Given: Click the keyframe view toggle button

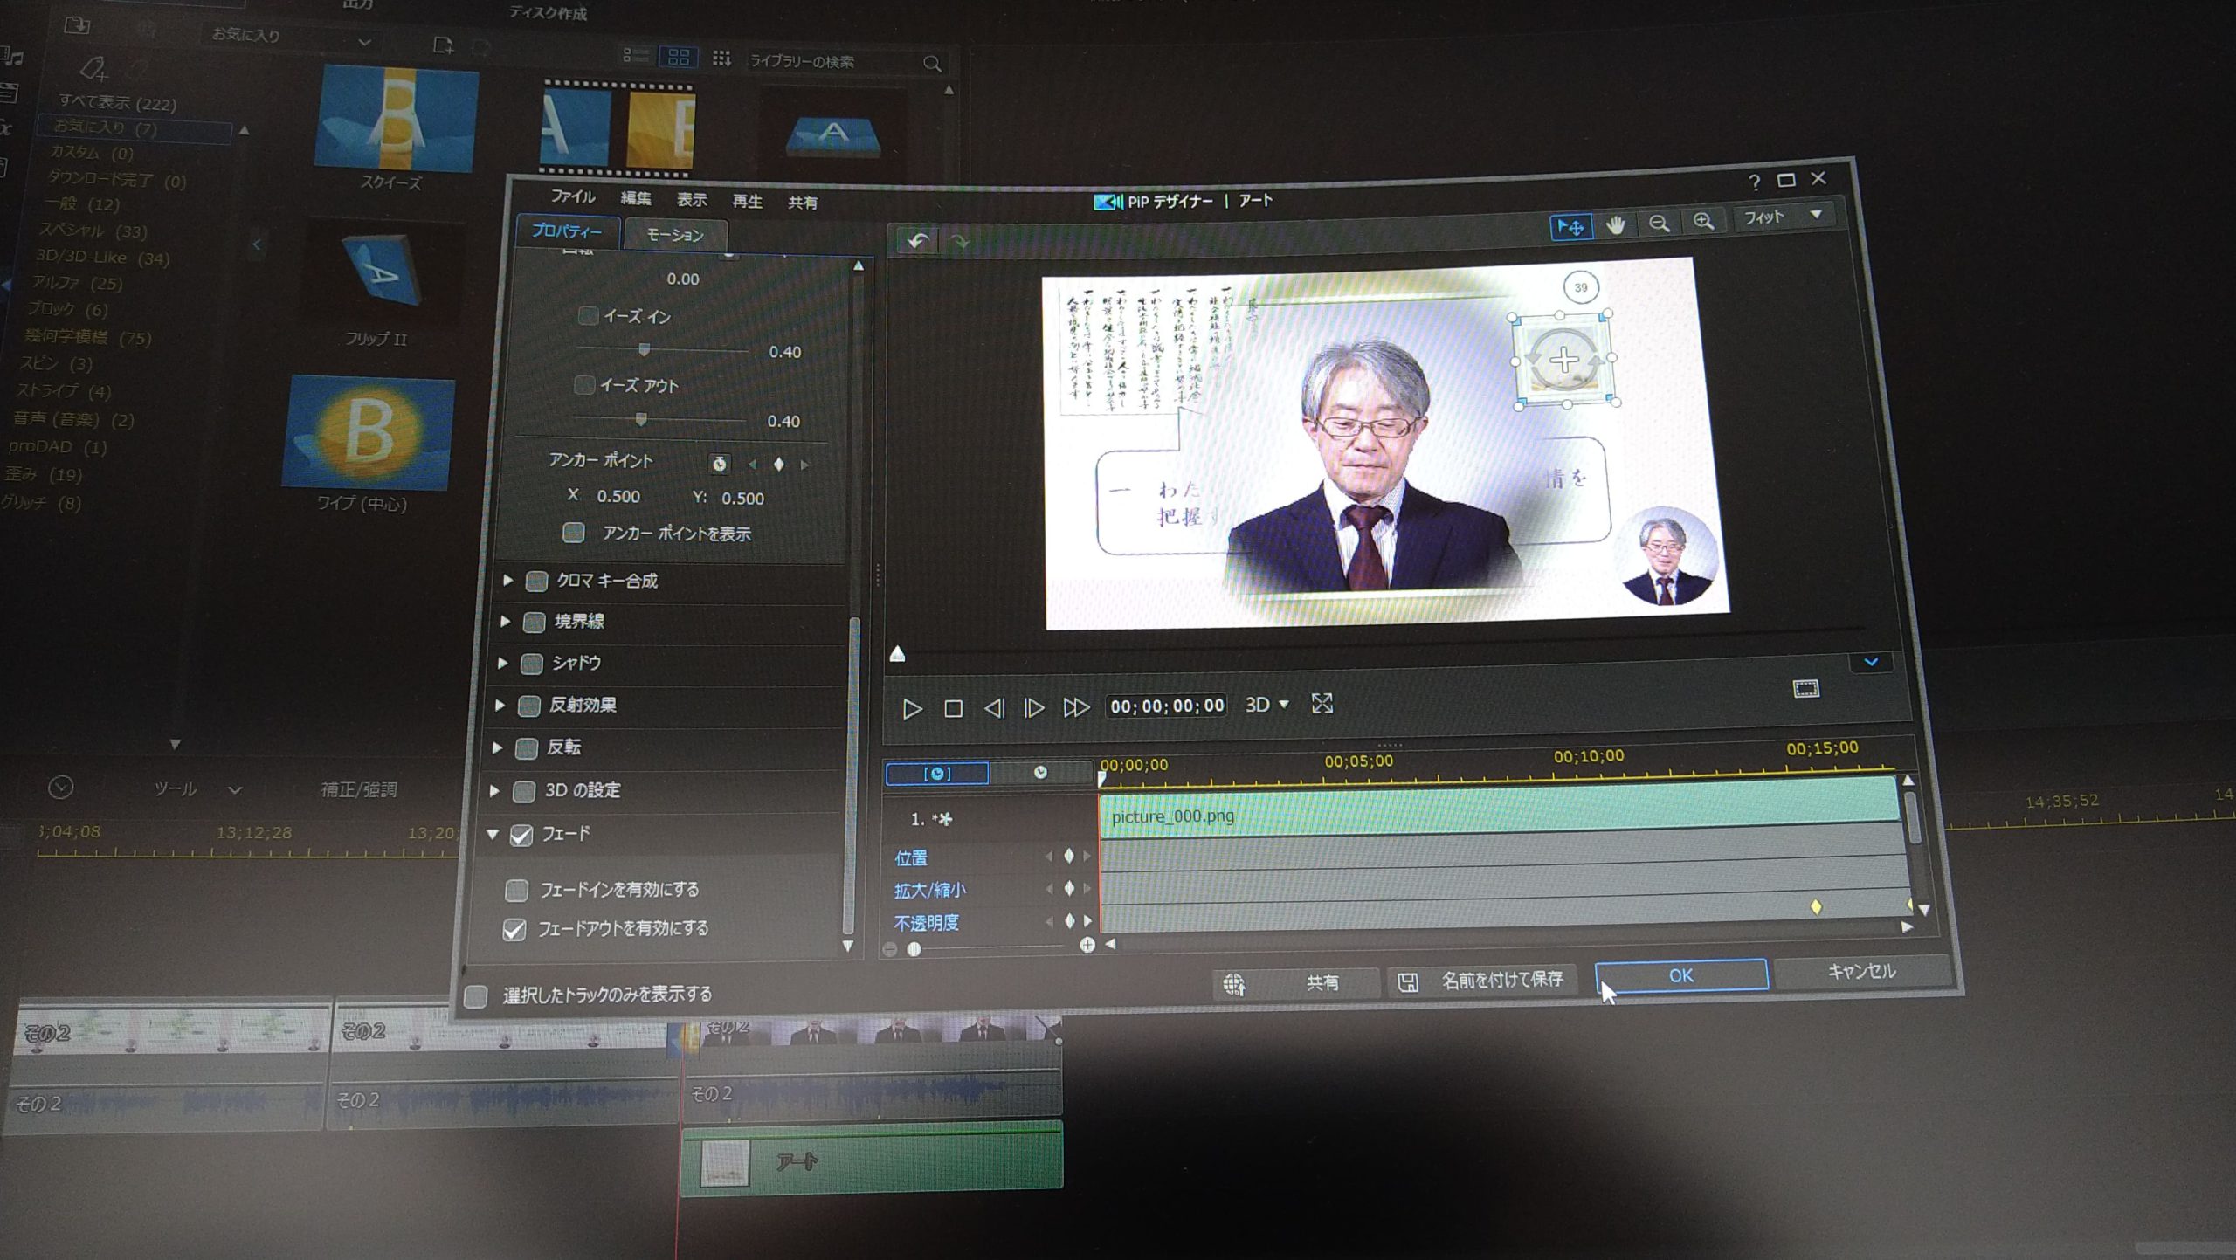Looking at the screenshot, I should coord(937,774).
